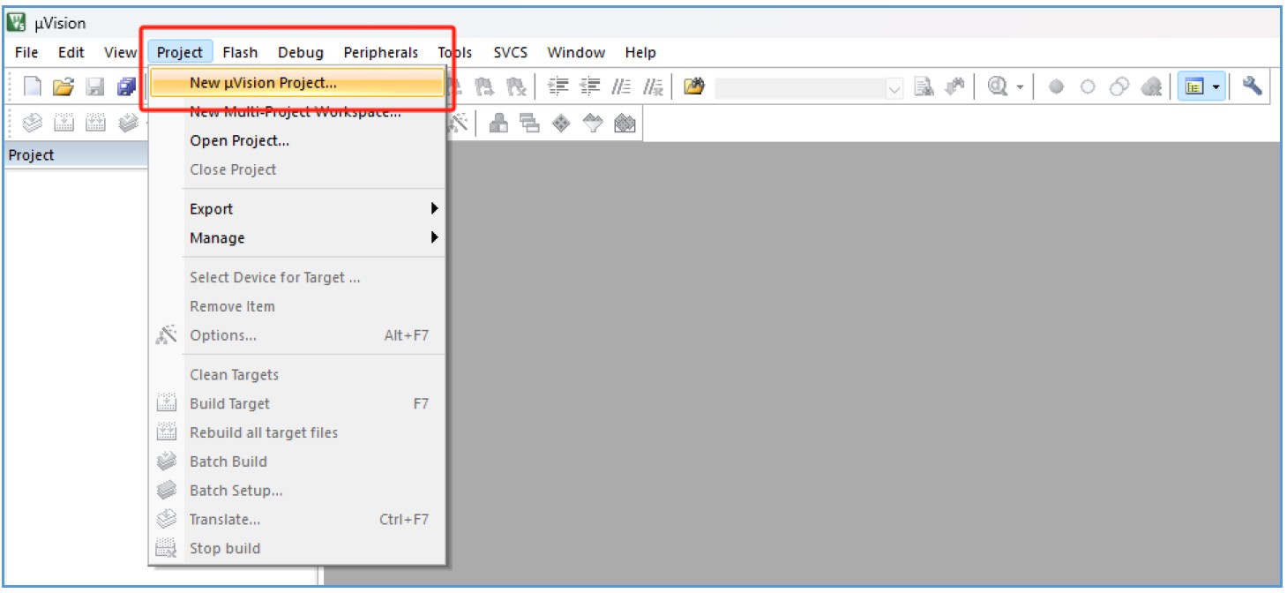Open the Edit menu
Screen dimensions: 1287x593
(71, 52)
